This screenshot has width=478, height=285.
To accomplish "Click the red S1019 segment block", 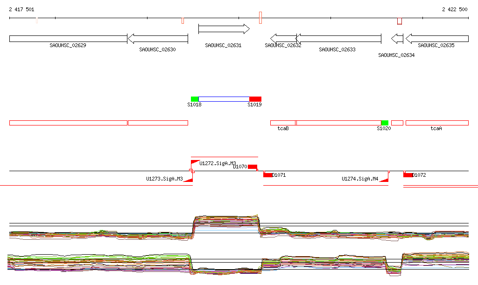I will 255,99.
